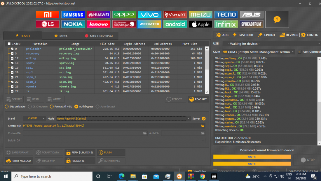
Task: Uncheck the vbmeta partition checkbox
Action: pyautogui.click(x=12, y=86)
